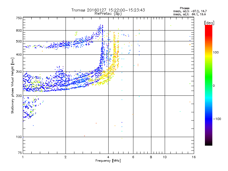
Task: Click the 'mean, sd,X: 89.1, 18.6' statistic
Action: point(190,14)
